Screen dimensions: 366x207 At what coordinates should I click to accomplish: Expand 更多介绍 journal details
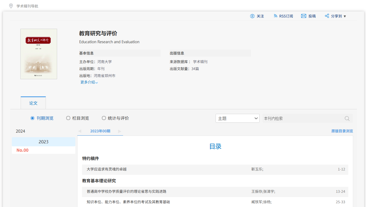tap(89, 82)
